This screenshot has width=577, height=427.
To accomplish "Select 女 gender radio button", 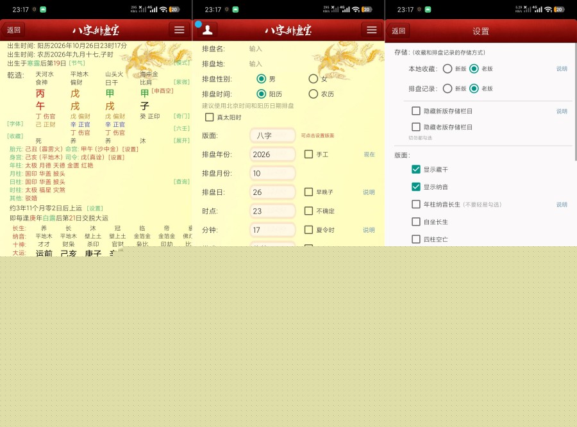I will click(313, 79).
